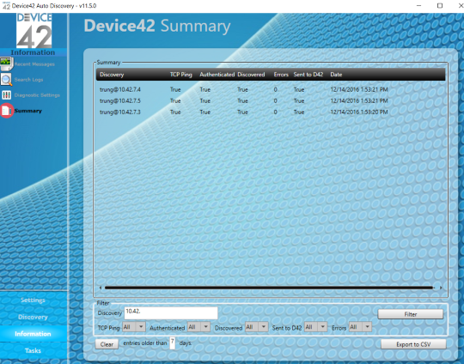Select Summary in the sidebar

(x=28, y=111)
